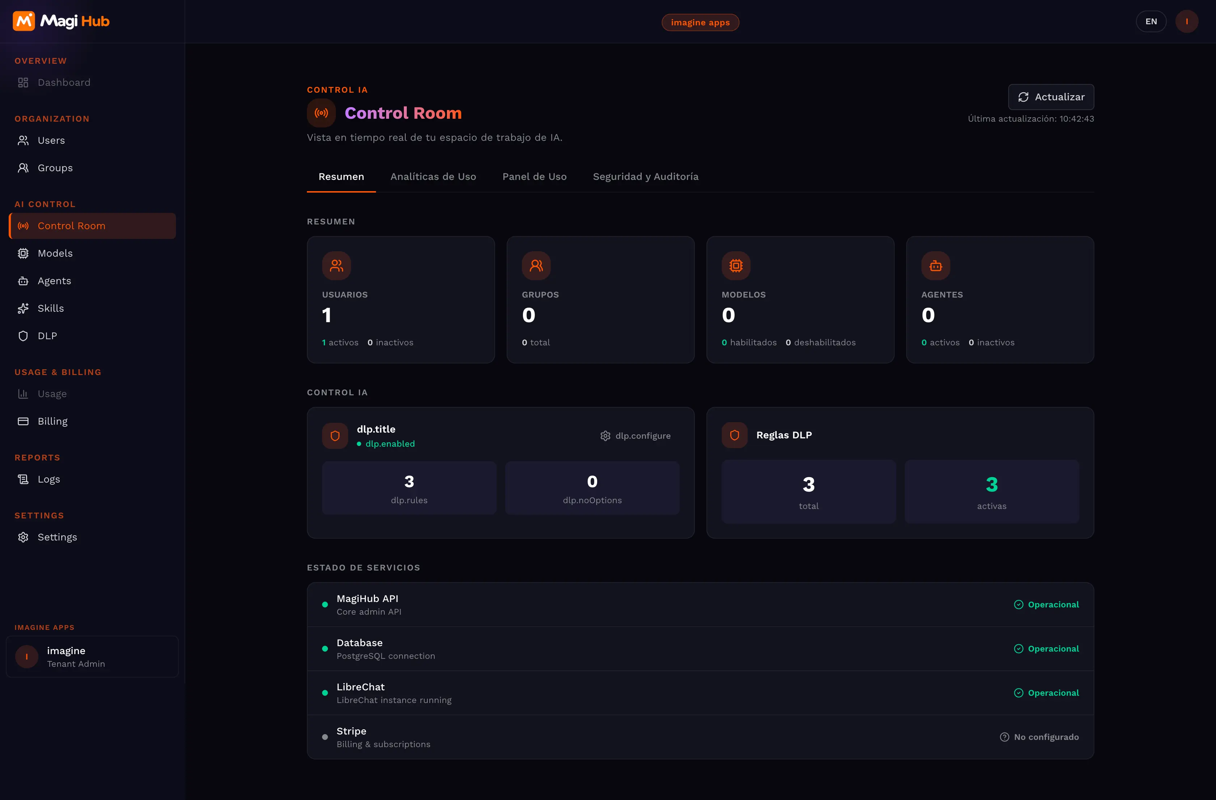Click the dlp.rules count tile
Image resolution: width=1216 pixels, height=800 pixels.
(x=409, y=488)
